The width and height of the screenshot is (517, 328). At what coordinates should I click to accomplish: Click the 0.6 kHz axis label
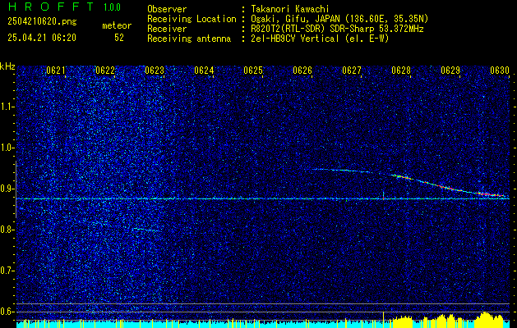7,312
